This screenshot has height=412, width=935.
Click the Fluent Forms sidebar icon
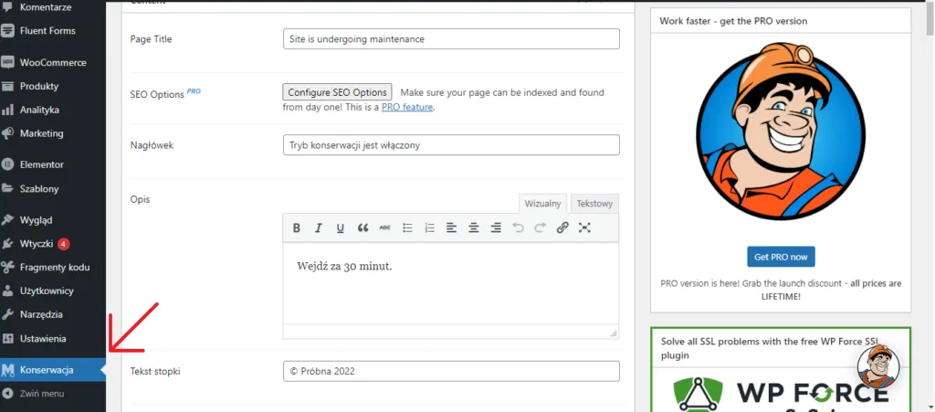(7, 30)
